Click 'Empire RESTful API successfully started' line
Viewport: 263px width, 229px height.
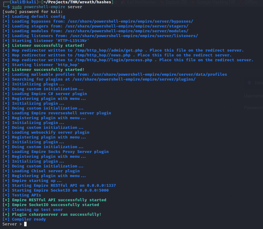point(54,200)
